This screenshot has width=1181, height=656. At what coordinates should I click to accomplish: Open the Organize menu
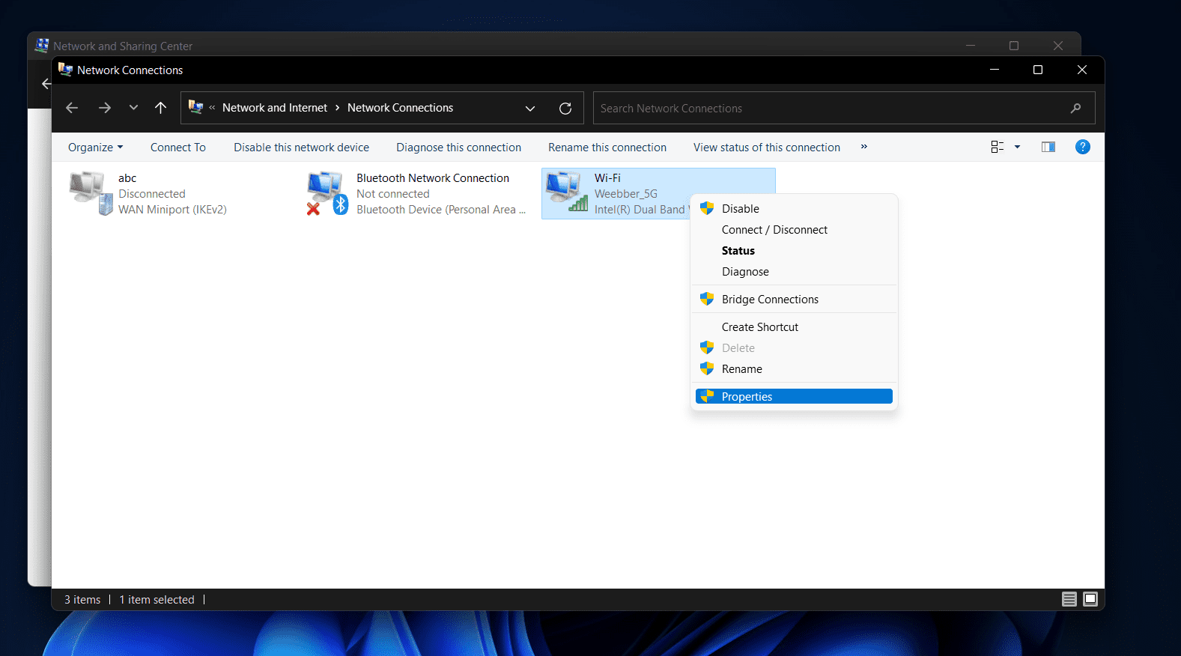point(95,148)
